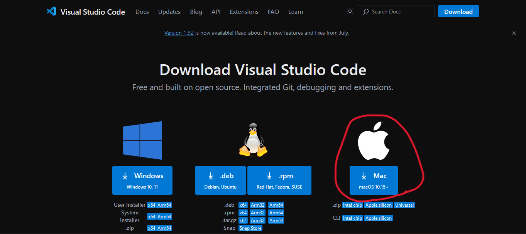This screenshot has width=526, height=234.
Task: Pick Mac .zip Universal link
Action: (x=404, y=205)
